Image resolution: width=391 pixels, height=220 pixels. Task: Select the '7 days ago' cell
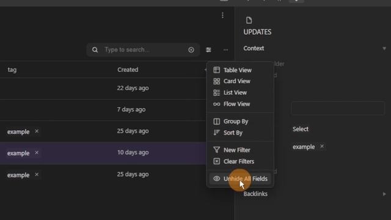[131, 109]
